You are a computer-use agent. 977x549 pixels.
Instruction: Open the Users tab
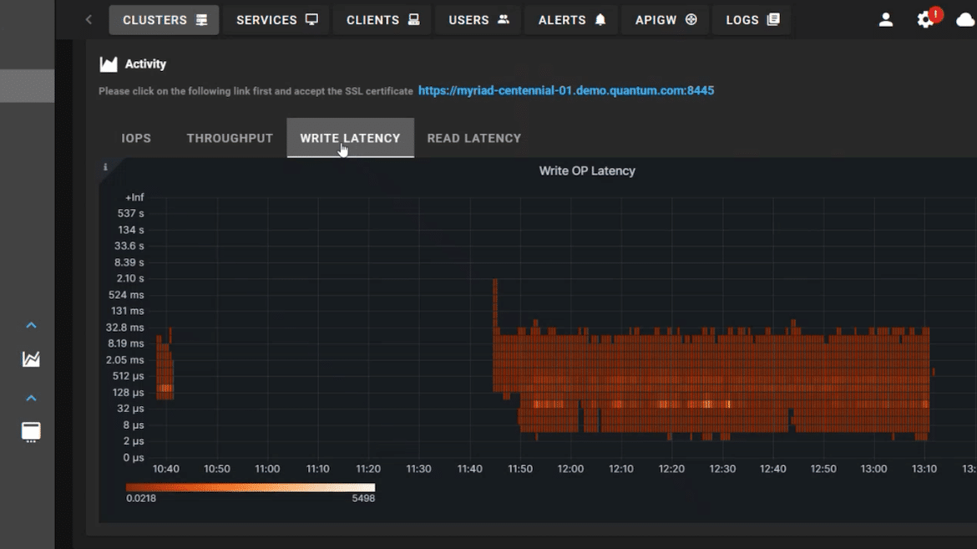click(478, 20)
